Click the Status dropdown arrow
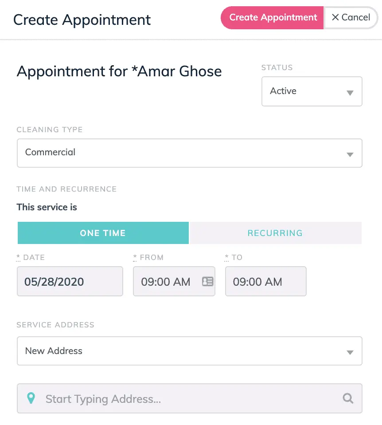This screenshot has height=425, width=382. 350,93
